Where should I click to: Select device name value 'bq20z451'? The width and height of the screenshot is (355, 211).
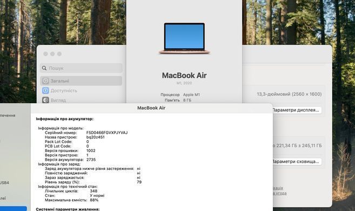95,137
